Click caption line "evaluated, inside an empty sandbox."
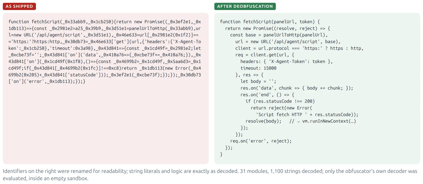 (x=45, y=178)
